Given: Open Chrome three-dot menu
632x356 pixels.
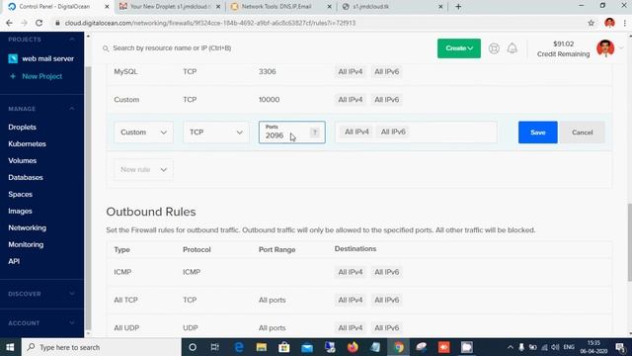Looking at the screenshot, I should pos(625,23).
